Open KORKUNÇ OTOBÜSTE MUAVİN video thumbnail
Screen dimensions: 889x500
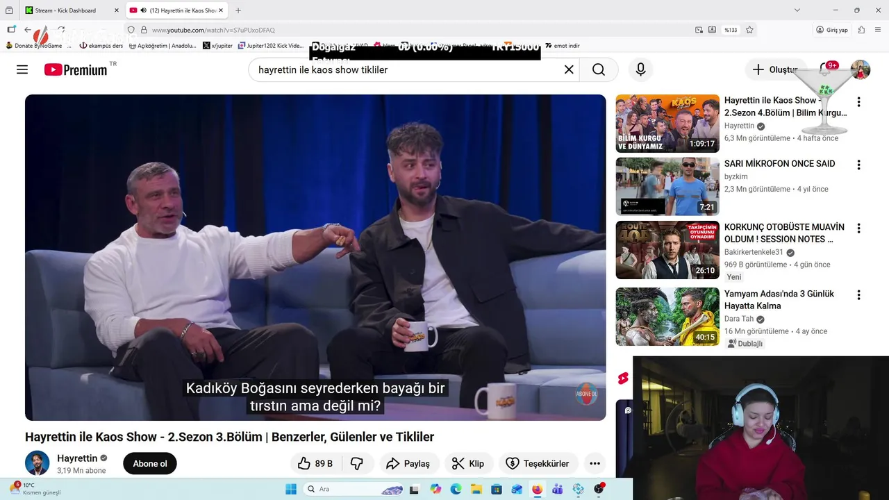667,250
